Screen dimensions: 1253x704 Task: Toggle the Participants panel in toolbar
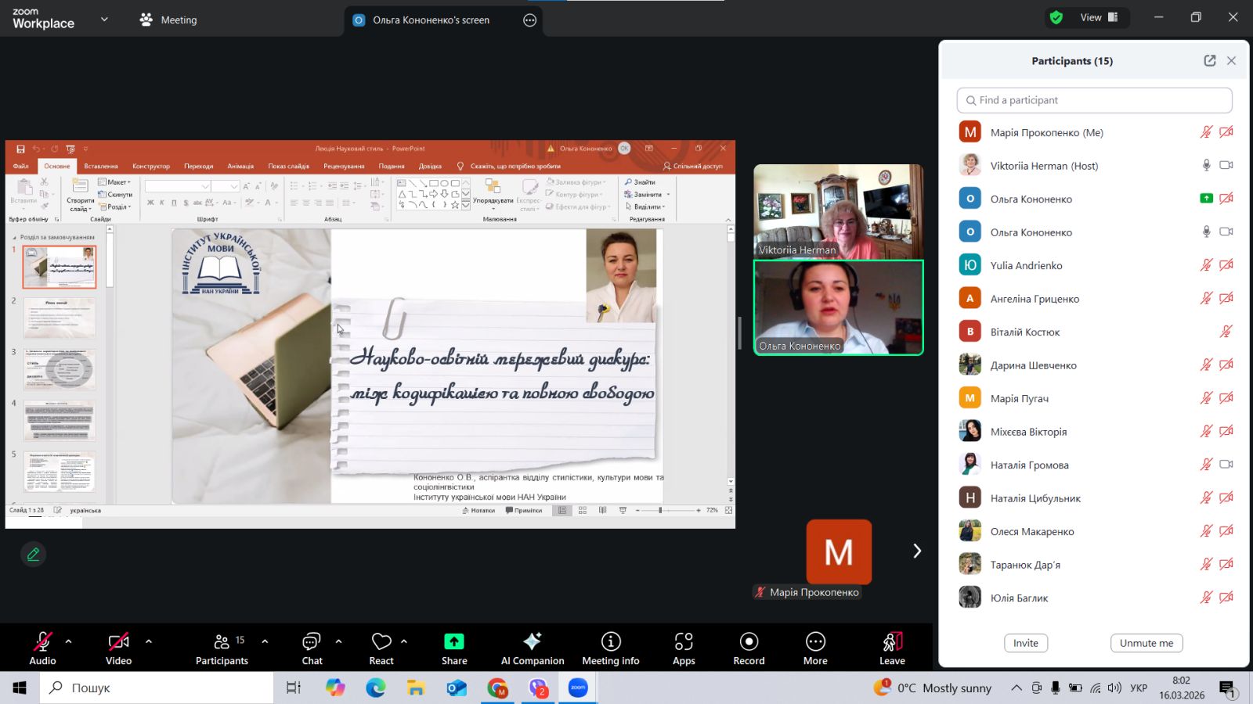click(x=222, y=648)
